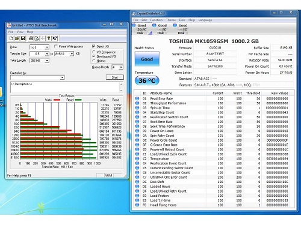Screen dimensions: 301x225
Task: Click the Open folder icon in ATTO toolbar
Action: point(17,38)
